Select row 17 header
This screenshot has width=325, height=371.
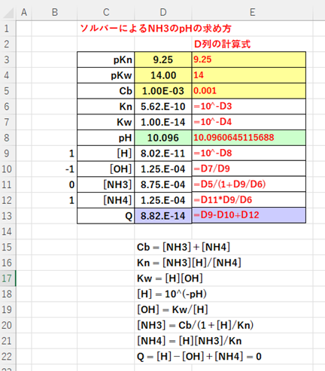(x=7, y=278)
